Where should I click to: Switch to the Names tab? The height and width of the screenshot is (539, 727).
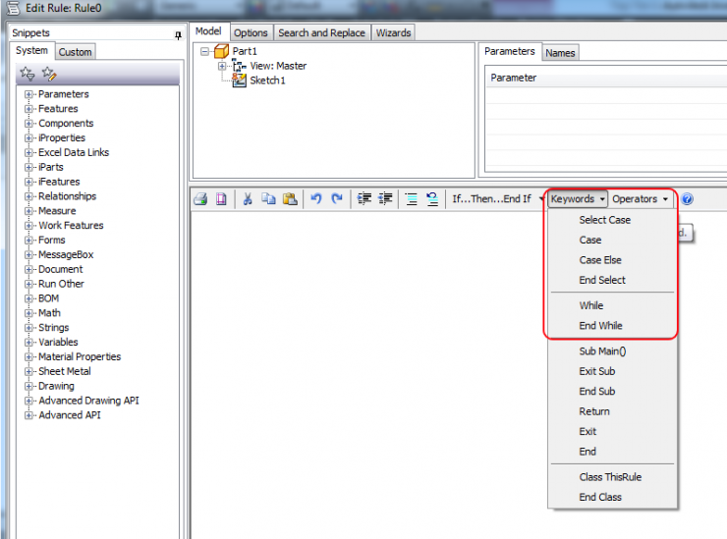pos(560,53)
